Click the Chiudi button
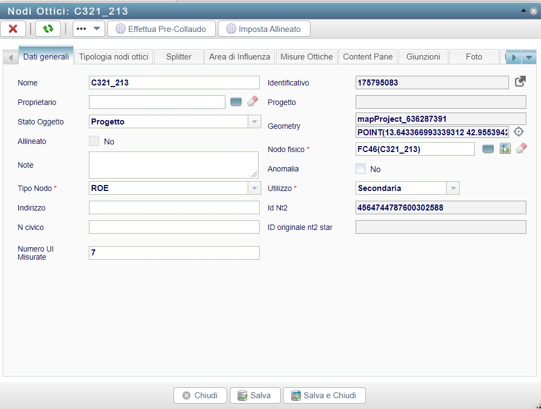The height and width of the screenshot is (409, 541). tap(200, 395)
